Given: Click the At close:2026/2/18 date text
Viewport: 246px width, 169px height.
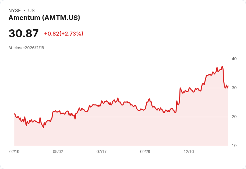Looking at the screenshot, I should pos(26,48).
